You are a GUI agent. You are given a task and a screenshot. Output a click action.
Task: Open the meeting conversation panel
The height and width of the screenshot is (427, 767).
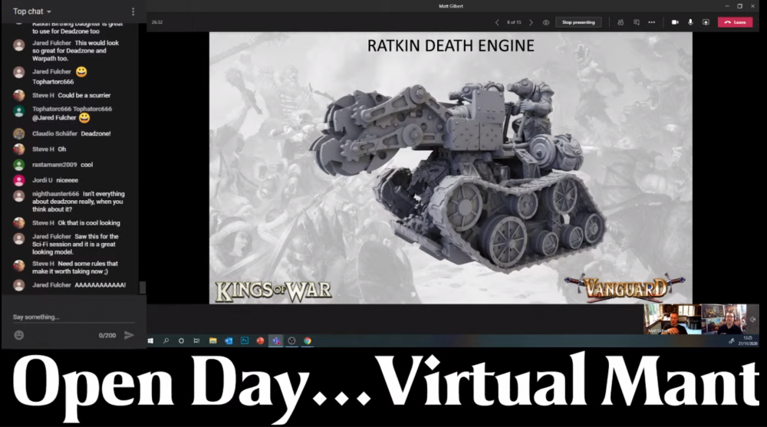637,22
